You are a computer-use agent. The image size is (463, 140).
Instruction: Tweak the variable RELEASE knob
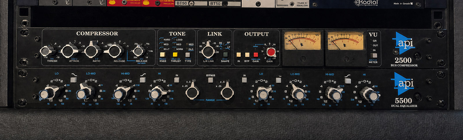click(139, 51)
